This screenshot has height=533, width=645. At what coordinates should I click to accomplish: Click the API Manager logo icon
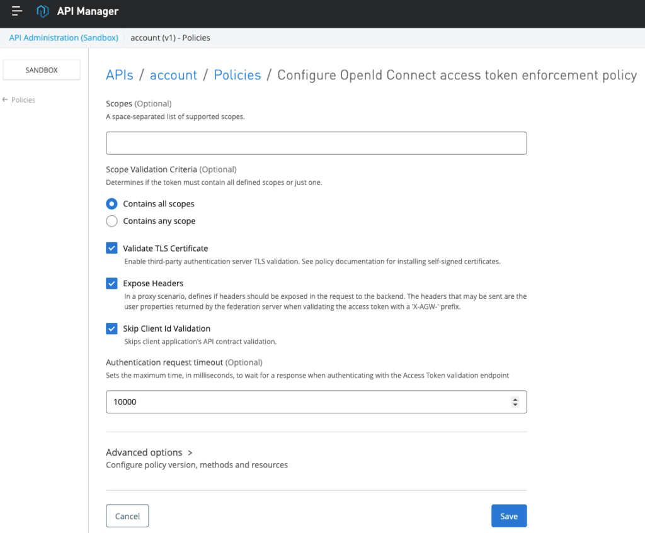[43, 11]
